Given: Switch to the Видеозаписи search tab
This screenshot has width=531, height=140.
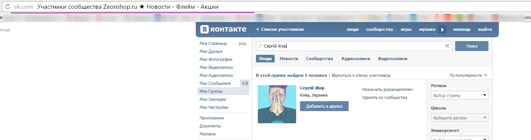Looking at the screenshot, I should click(393, 59).
